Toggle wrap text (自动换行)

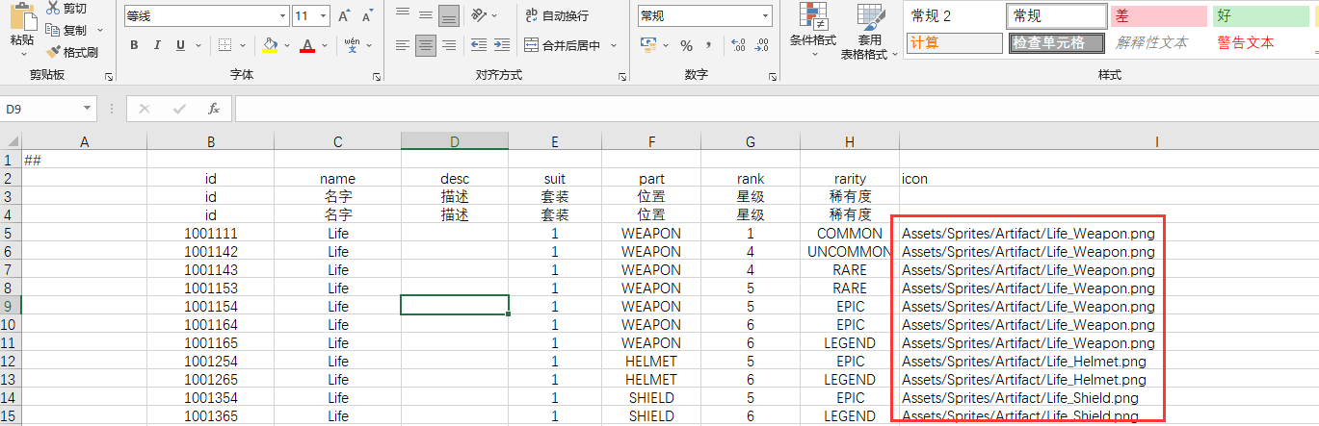pos(556,16)
